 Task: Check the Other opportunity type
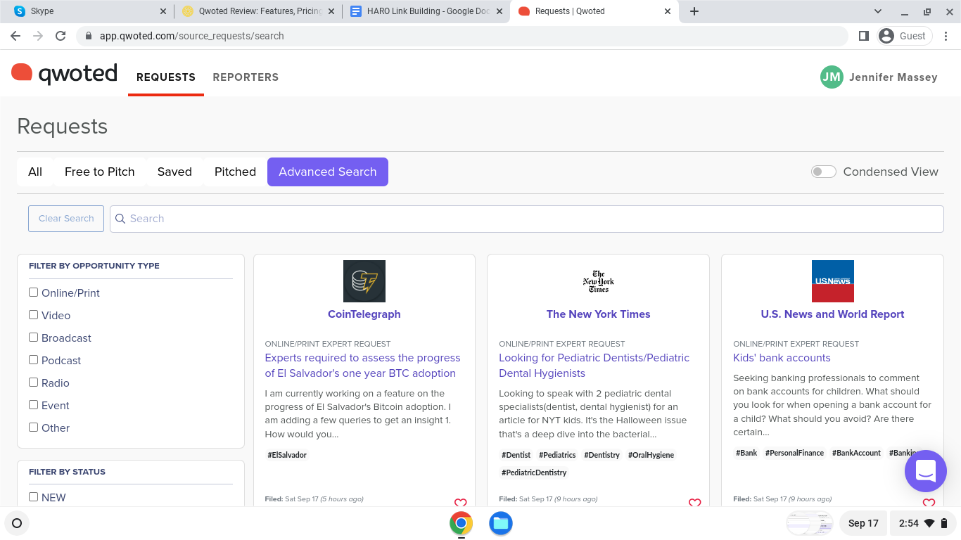[33, 427]
